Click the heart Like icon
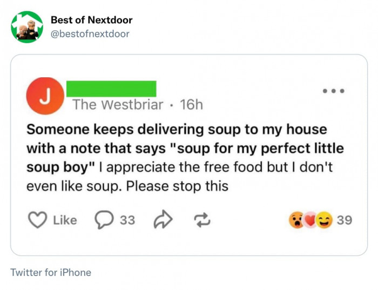Screen dimensions: 378x290 click(37, 220)
